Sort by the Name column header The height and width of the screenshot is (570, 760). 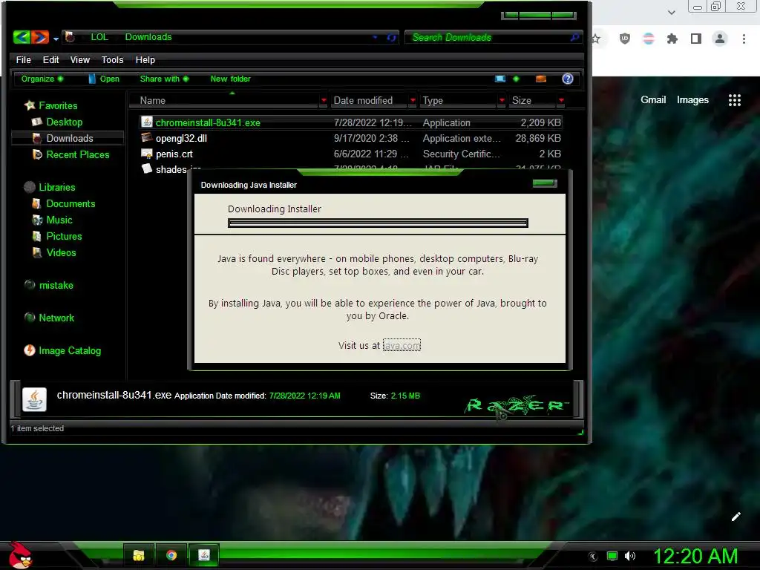click(153, 100)
